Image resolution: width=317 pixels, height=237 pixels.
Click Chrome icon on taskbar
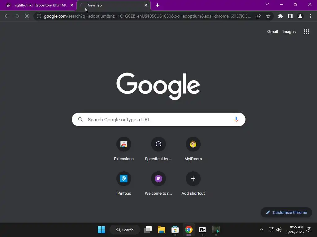click(189, 230)
